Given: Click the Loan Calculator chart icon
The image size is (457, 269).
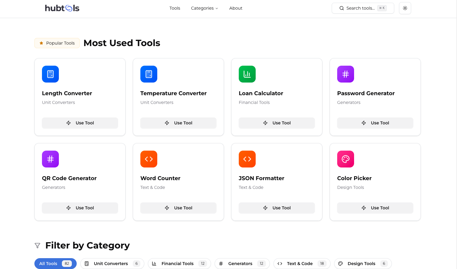Looking at the screenshot, I should pyautogui.click(x=247, y=74).
